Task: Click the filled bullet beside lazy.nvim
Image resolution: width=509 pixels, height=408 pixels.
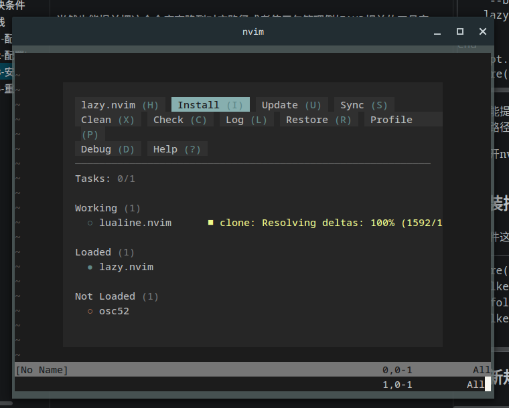Action: tap(90, 267)
